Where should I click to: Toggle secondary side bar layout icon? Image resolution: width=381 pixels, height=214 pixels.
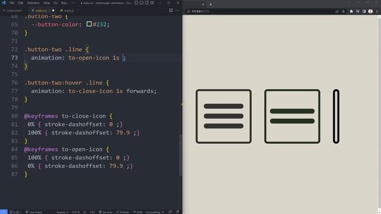[x=147, y=2]
